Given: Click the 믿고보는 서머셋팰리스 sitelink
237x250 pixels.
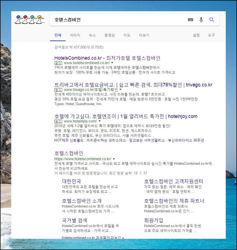Looking at the screenshot, I should pos(147,140).
